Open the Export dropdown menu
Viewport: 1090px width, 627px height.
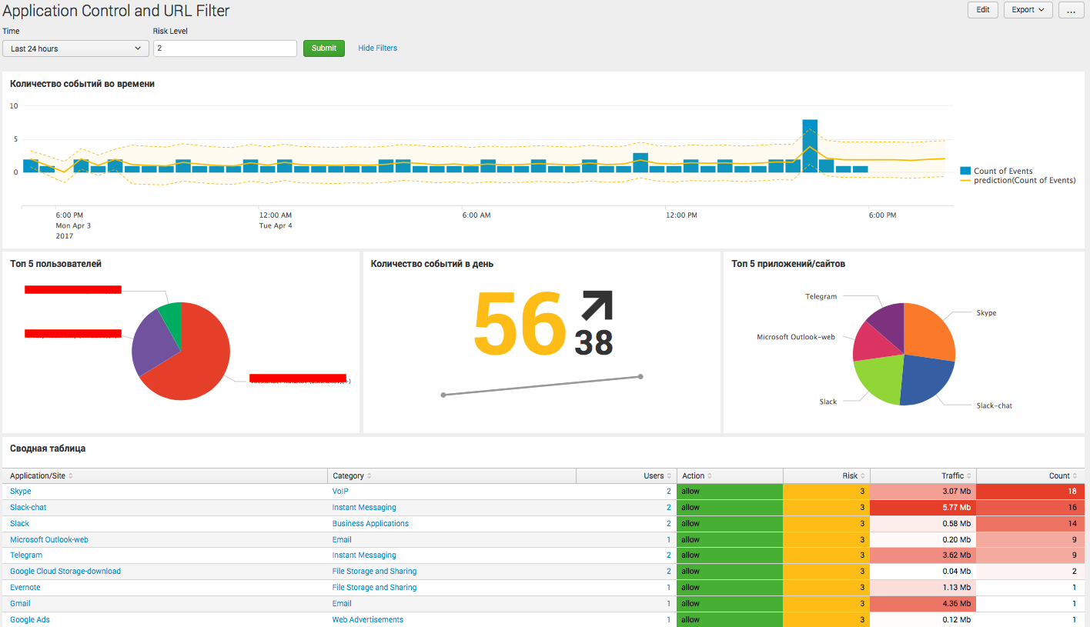(x=1028, y=10)
